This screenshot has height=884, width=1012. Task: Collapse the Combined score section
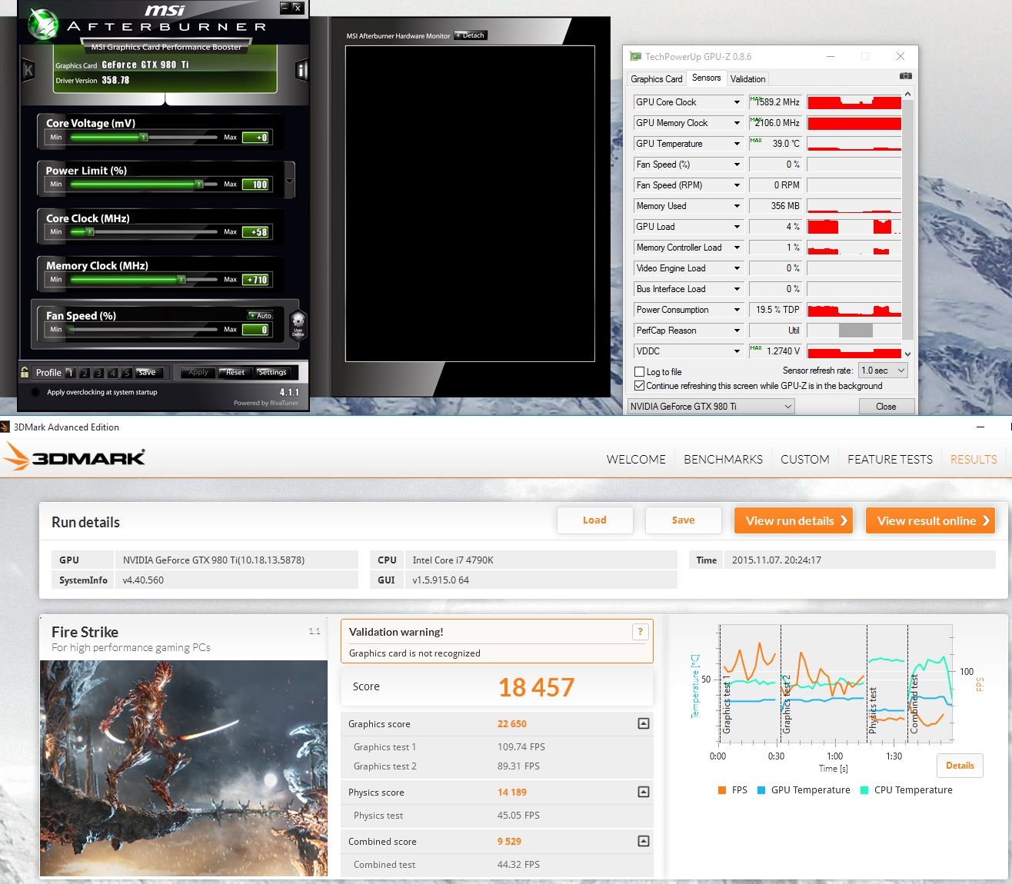[x=644, y=841]
